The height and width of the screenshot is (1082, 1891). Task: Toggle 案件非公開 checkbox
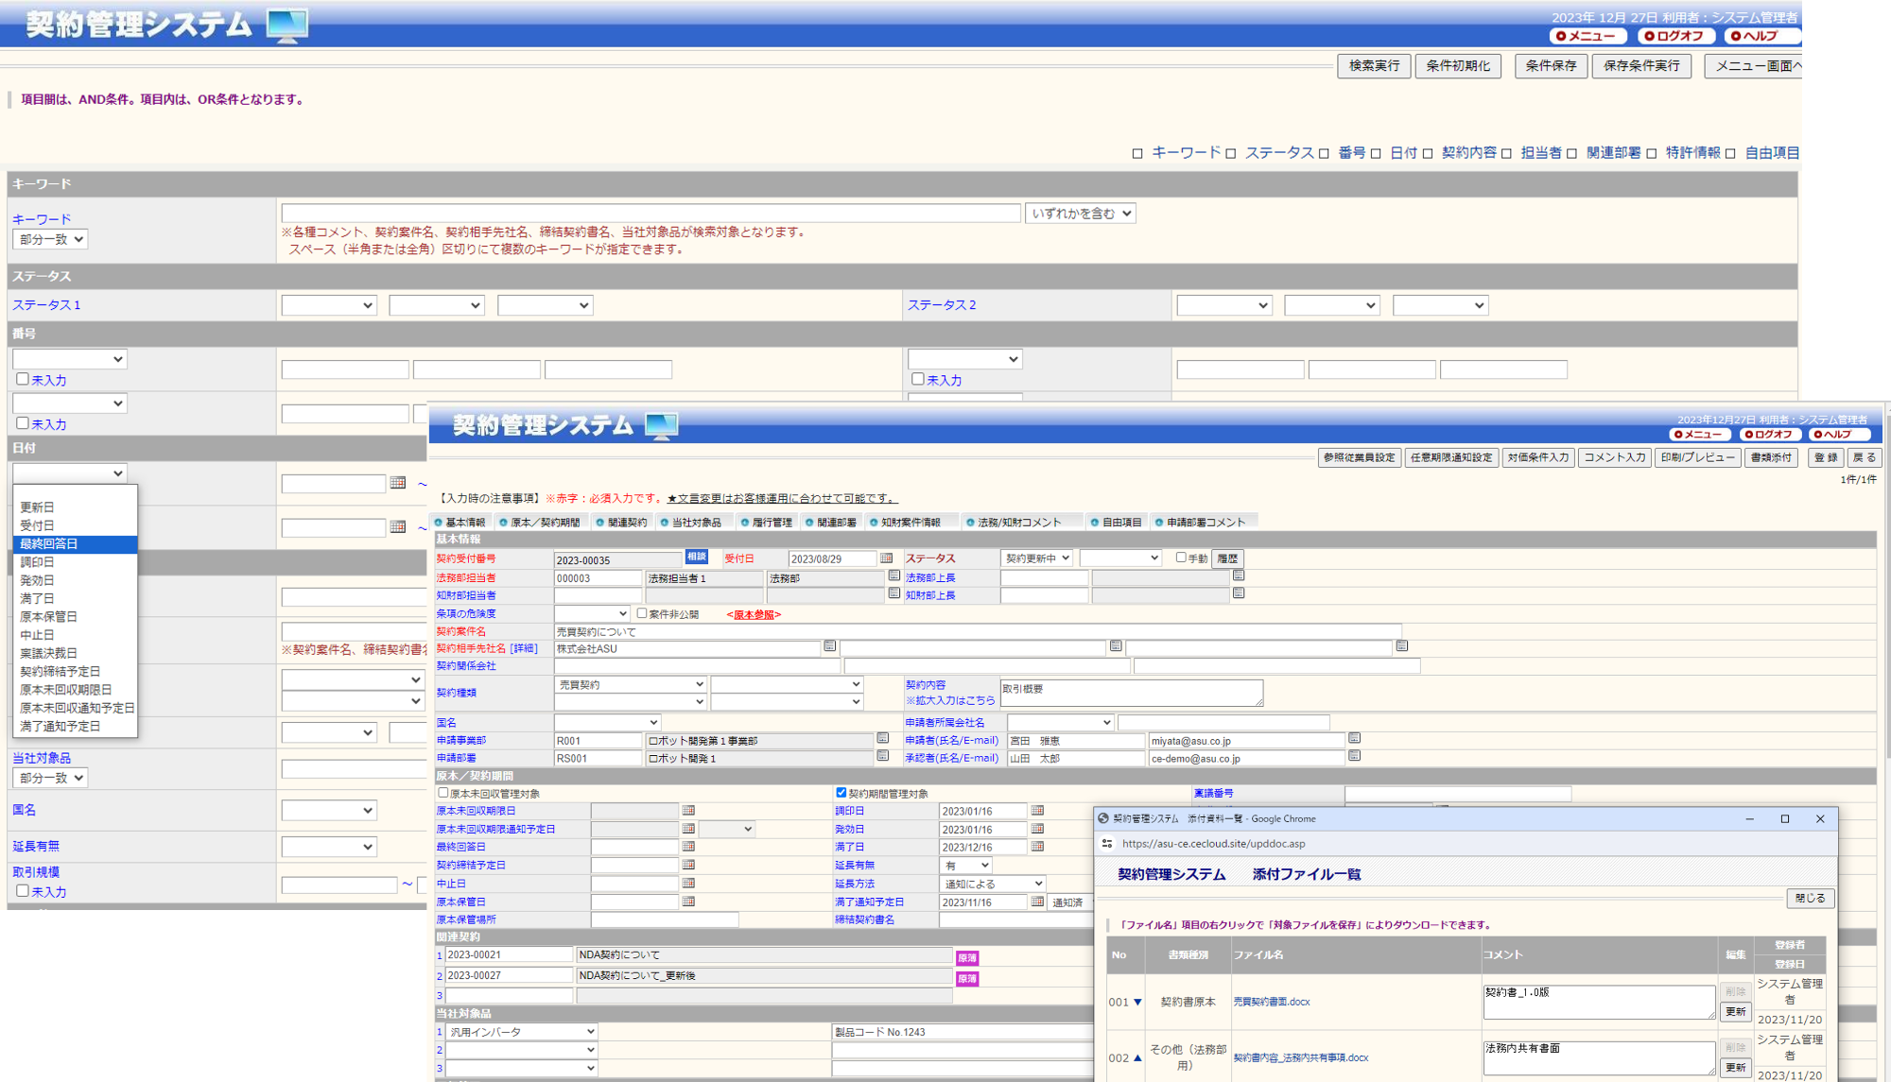click(x=642, y=613)
